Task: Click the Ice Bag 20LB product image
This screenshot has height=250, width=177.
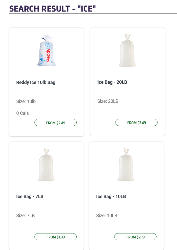Action: (x=127, y=50)
